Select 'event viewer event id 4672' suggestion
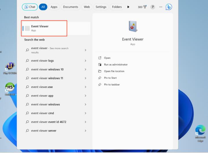This screenshot has width=208, height=153. point(48,122)
